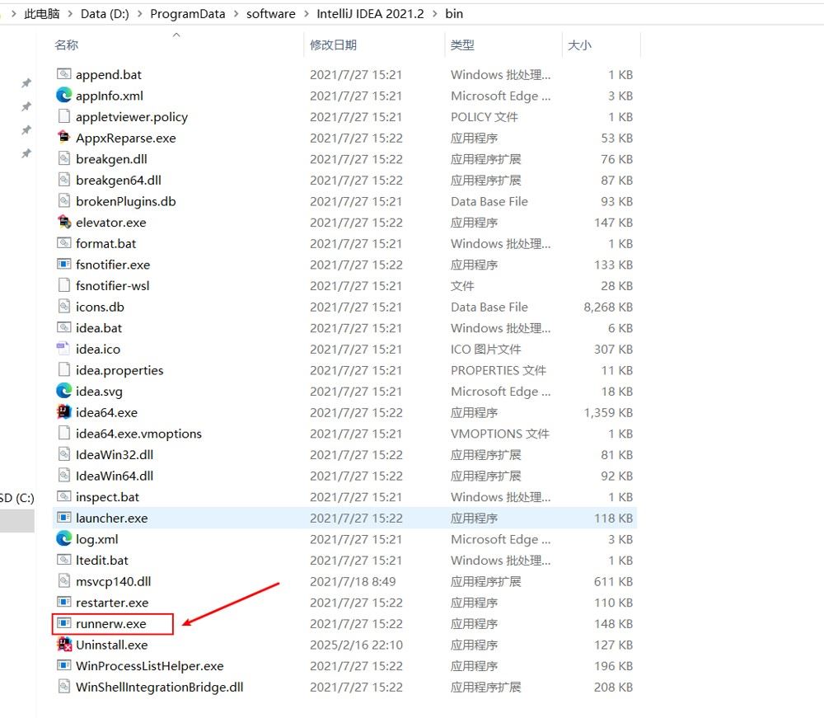This screenshot has height=718, width=824.
Task: Select the fsnotifier.exe icon
Action: (x=63, y=264)
